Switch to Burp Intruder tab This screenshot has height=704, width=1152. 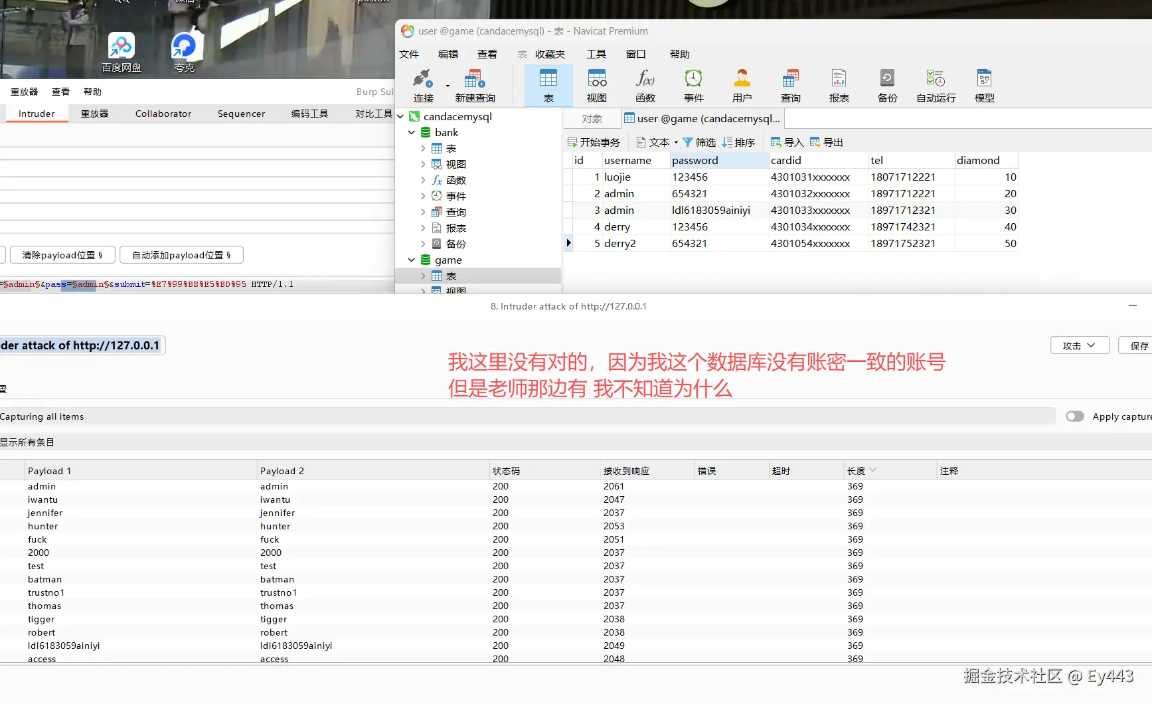[37, 114]
